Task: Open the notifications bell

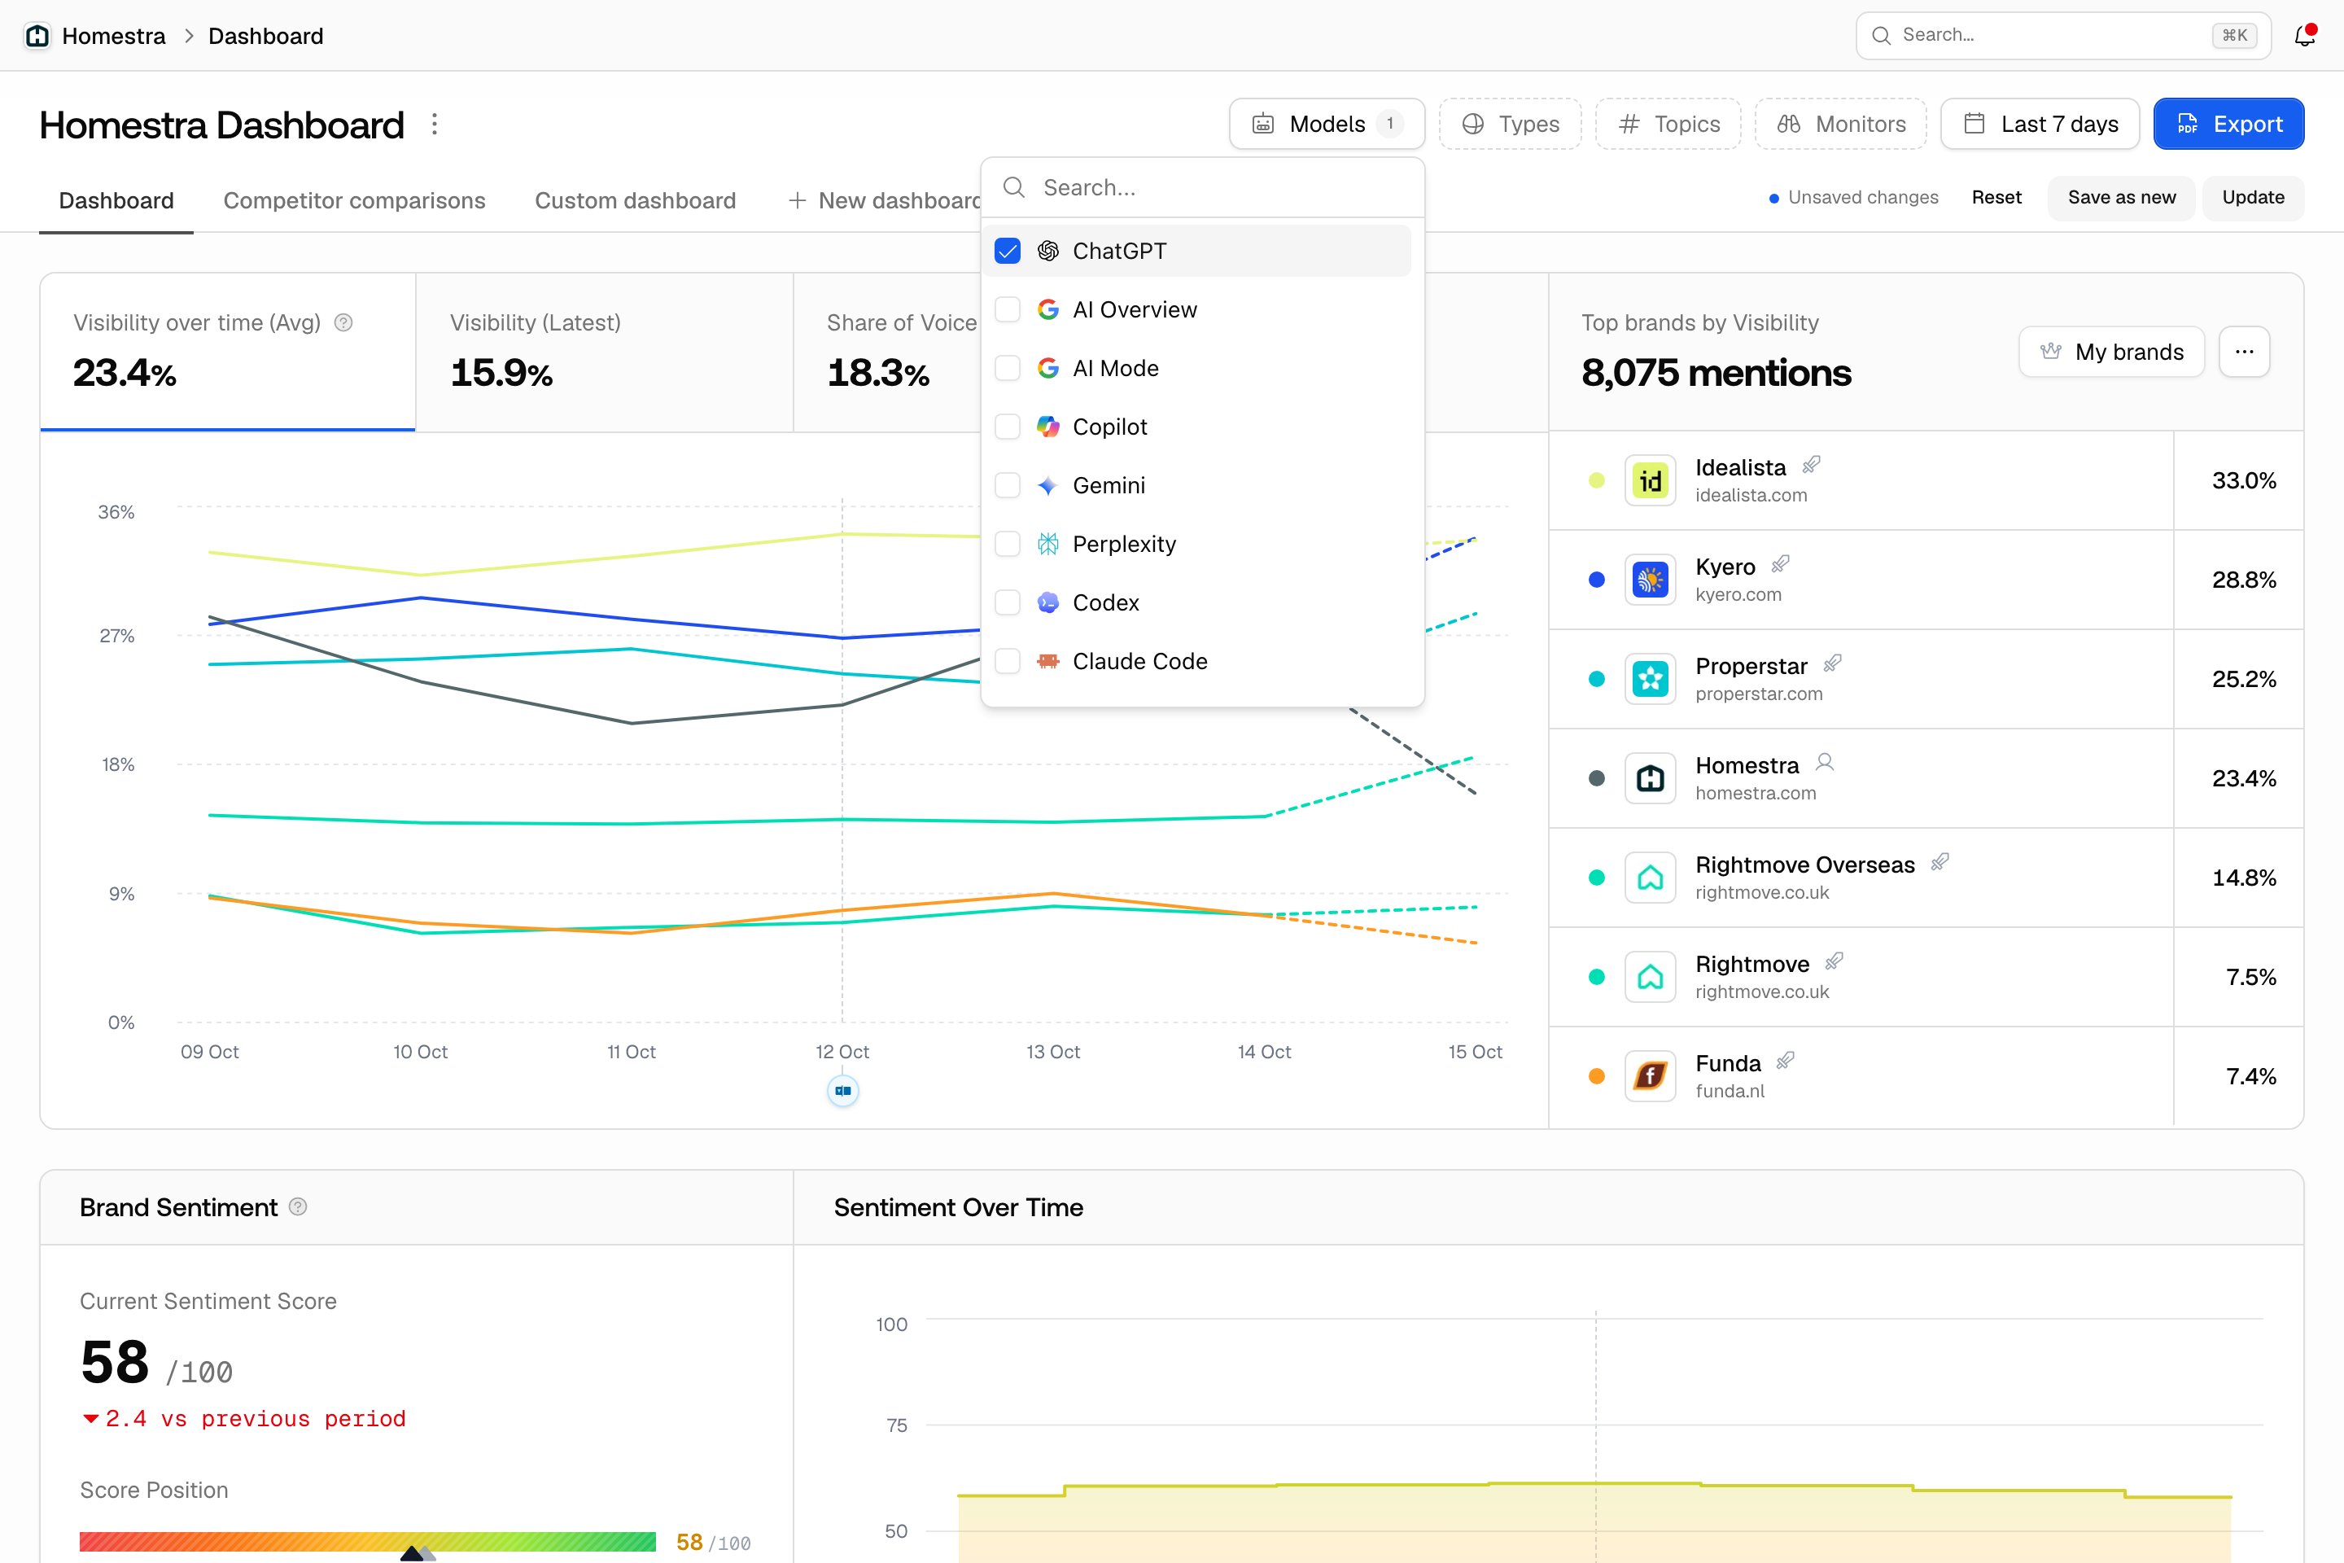Action: pos(2304,36)
